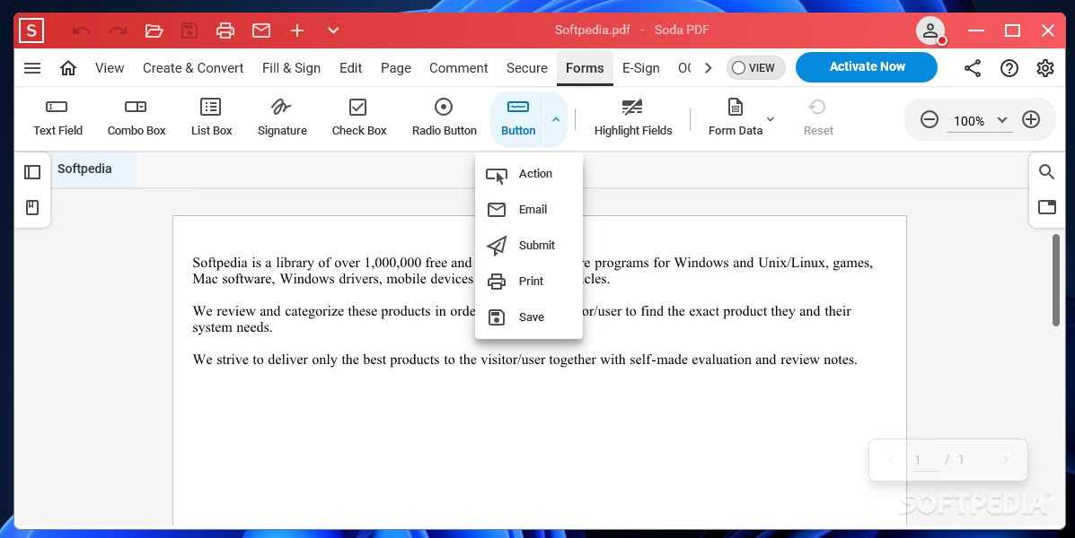1075x538 pixels.
Task: Select the Button form tool
Action: (517, 118)
